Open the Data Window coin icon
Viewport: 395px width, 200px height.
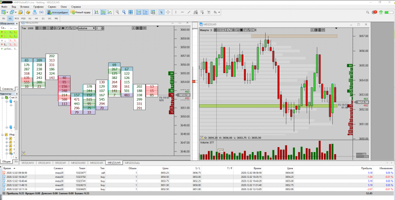point(28,12)
